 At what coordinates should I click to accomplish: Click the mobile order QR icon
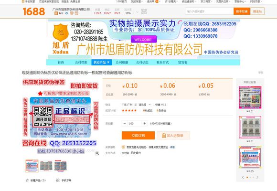(58, 180)
